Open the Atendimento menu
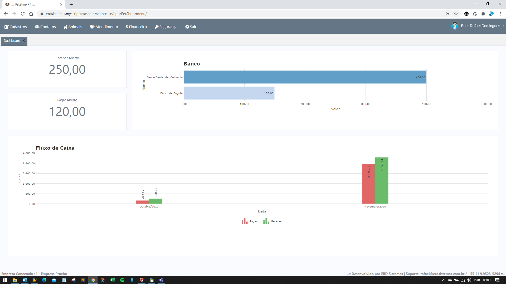The image size is (506, 284). [104, 27]
